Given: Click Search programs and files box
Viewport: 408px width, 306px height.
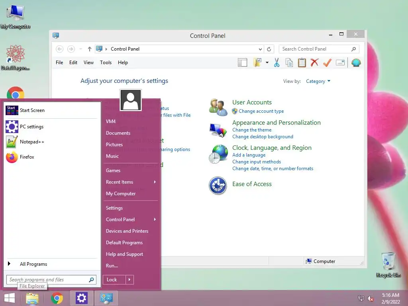Looking at the screenshot, I should coord(51,280).
